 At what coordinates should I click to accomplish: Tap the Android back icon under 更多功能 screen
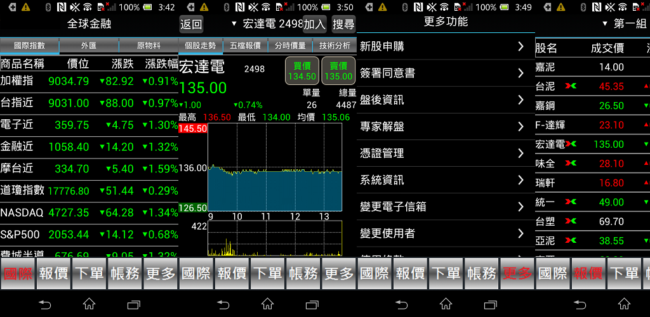(401, 305)
